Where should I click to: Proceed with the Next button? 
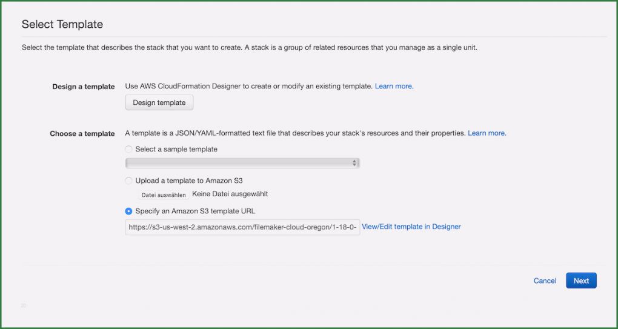point(581,281)
